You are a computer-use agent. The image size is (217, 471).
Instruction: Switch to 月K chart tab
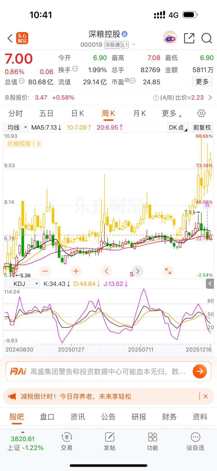pyautogui.click(x=139, y=113)
